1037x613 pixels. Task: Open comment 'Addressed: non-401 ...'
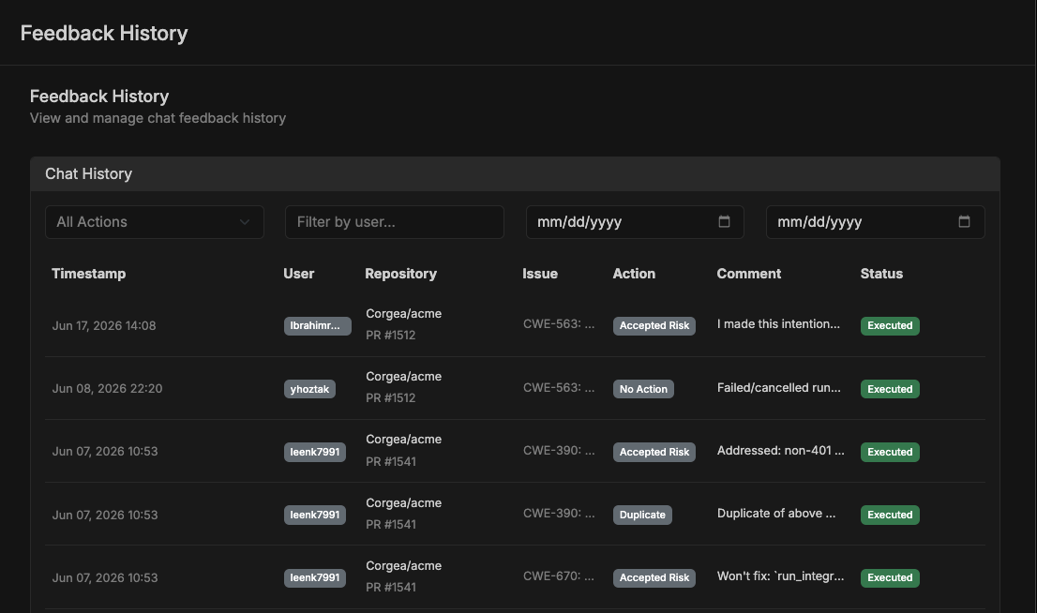(780, 450)
